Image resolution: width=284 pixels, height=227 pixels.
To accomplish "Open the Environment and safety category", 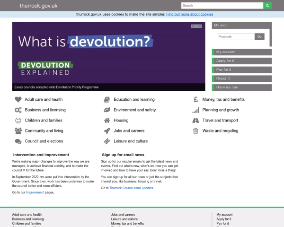I will 135,110.
